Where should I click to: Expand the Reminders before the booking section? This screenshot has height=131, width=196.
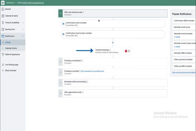tap(61, 83)
